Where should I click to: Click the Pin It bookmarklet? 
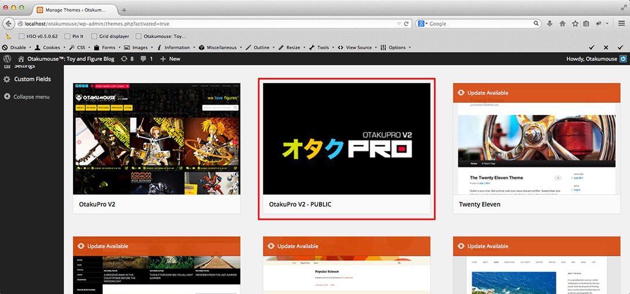[74, 36]
